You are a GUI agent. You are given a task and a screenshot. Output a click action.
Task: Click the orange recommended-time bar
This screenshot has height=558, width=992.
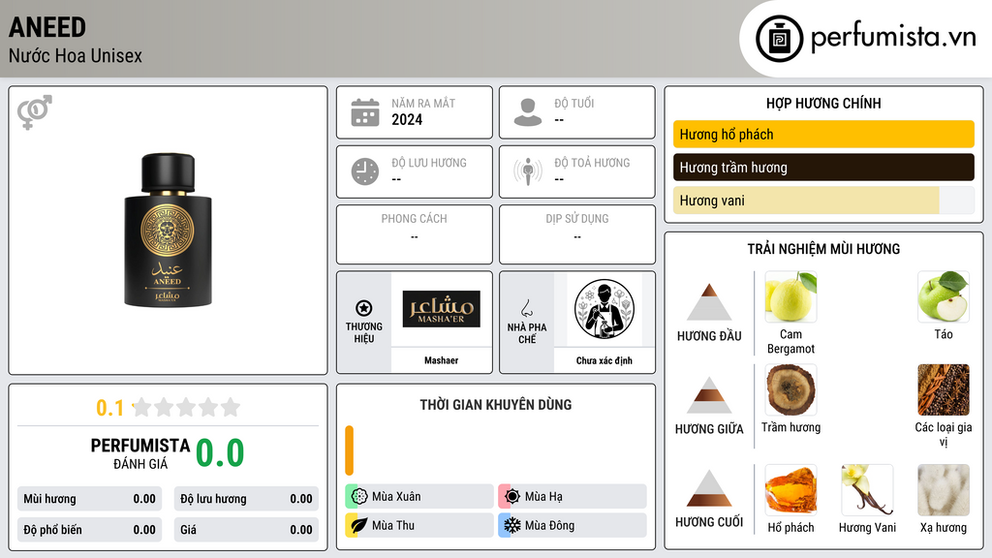(x=349, y=450)
